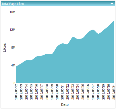Click the 4M y-axis label

[x=13, y=65]
